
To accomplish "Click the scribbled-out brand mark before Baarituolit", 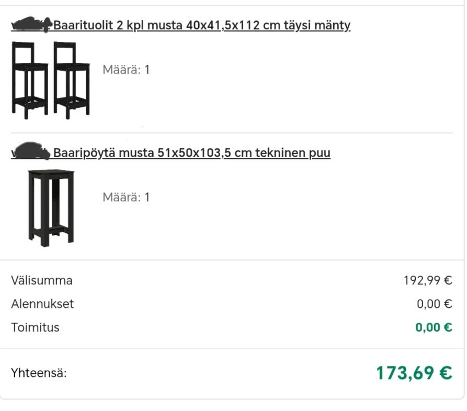I will [x=32, y=25].
